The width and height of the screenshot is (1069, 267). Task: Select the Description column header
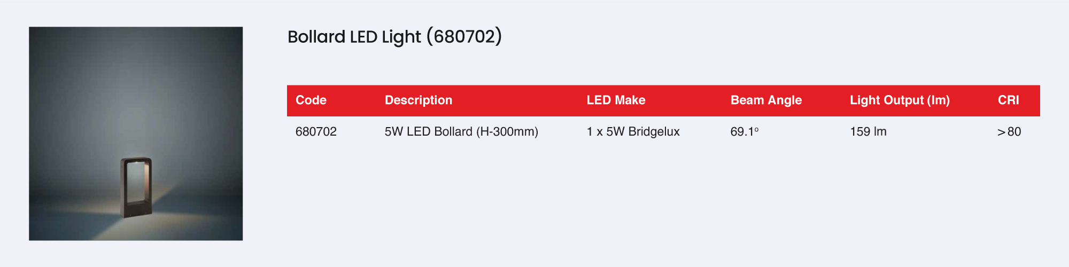click(419, 100)
